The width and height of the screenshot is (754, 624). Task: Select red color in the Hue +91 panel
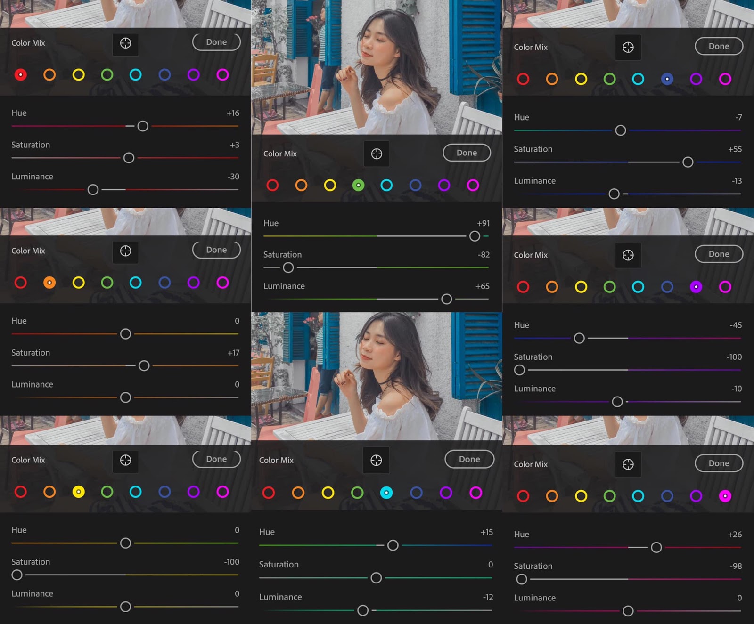click(x=272, y=185)
